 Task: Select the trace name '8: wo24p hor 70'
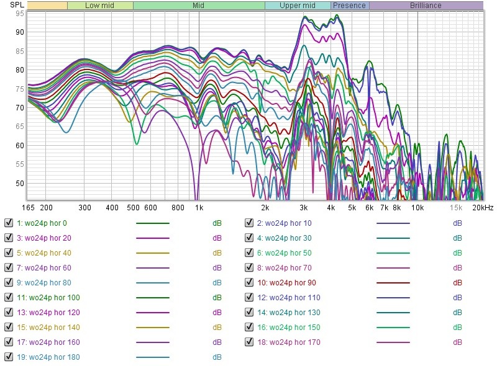coord(285,268)
